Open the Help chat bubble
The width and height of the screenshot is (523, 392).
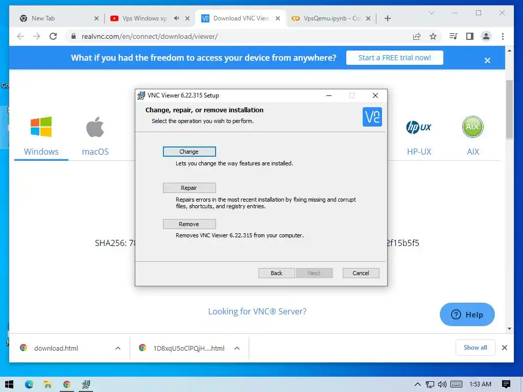click(x=467, y=314)
